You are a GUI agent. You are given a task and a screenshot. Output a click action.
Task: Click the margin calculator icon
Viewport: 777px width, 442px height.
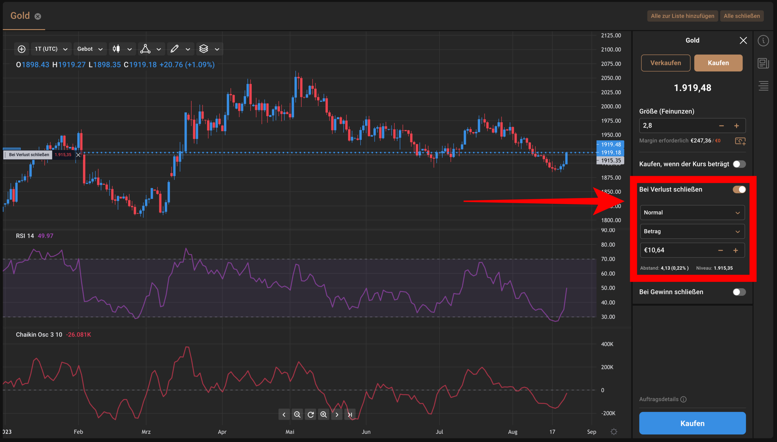740,141
